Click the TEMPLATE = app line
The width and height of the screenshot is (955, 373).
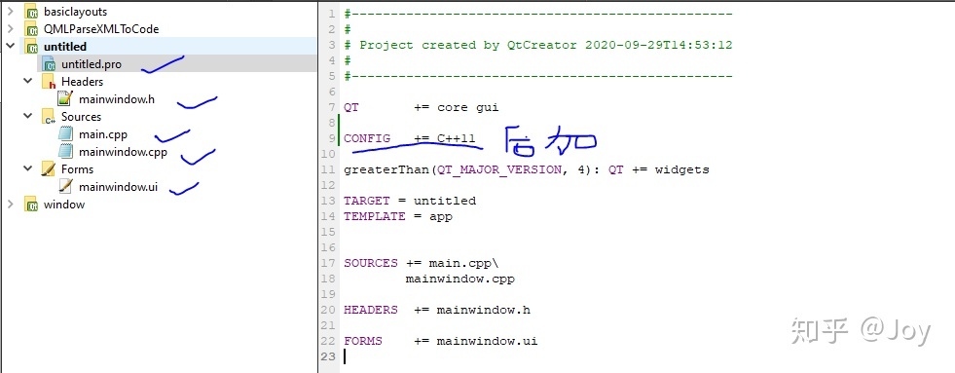tap(398, 216)
